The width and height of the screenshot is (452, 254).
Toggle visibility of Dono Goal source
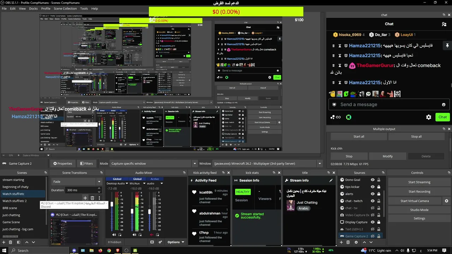pyautogui.click(x=372, y=180)
